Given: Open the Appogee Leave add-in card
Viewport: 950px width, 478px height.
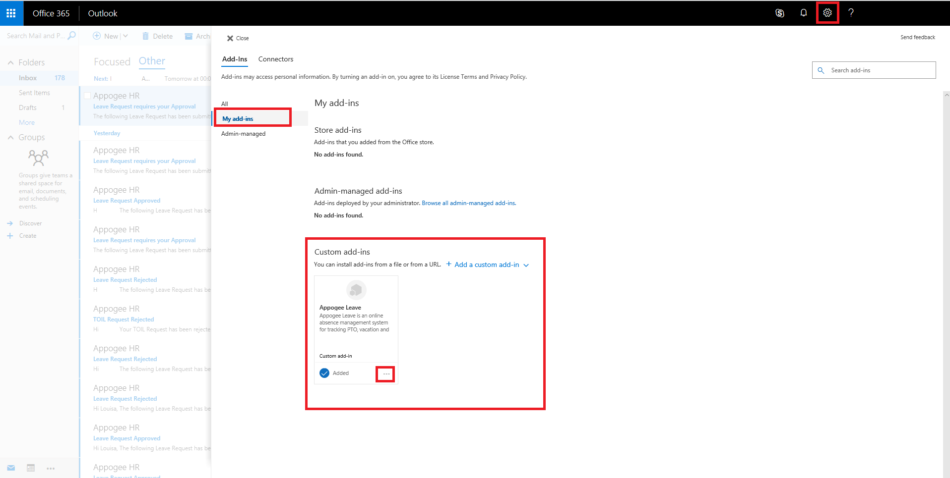Looking at the screenshot, I should coord(356,330).
